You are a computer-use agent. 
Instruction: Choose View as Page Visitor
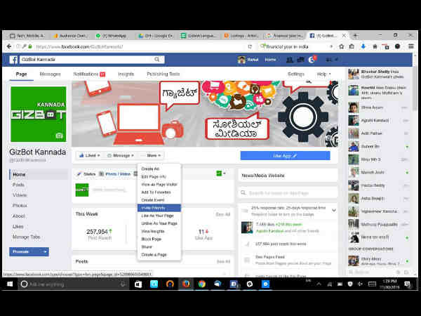coord(159,184)
